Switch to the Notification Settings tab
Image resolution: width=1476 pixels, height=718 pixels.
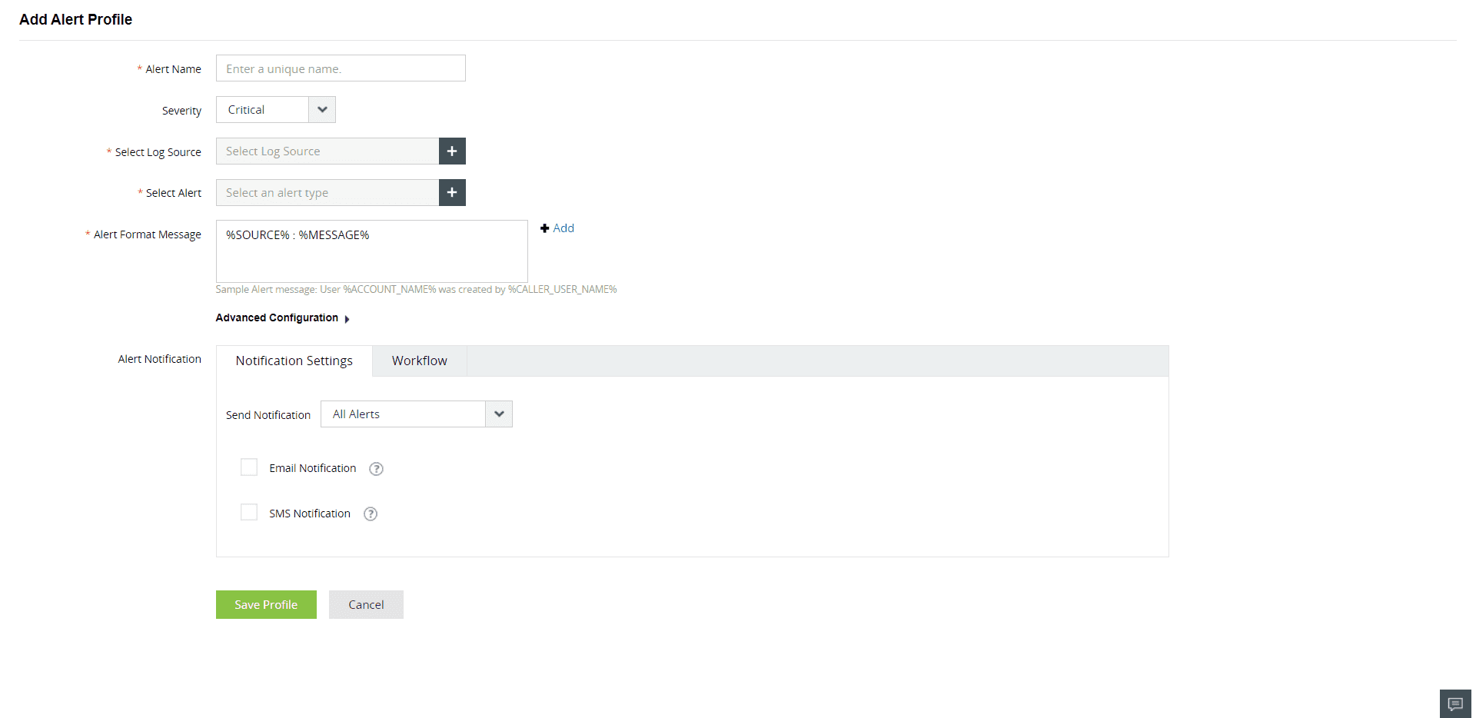click(x=294, y=361)
